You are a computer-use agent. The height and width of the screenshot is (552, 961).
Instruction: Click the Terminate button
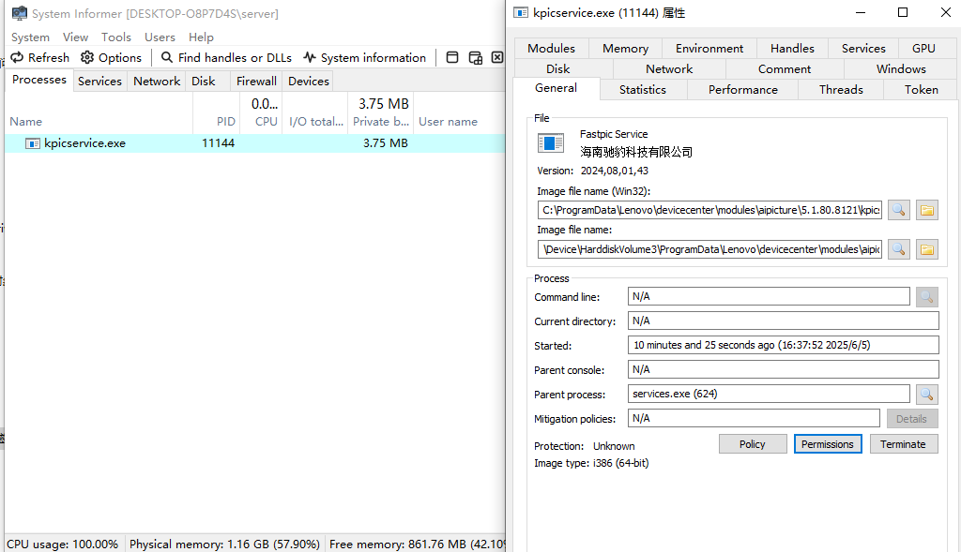coord(904,444)
